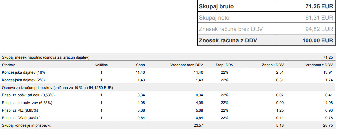This screenshot has width=337, height=130.
Task: Click the Vrednost brez DDV column header
Action: coord(187,65)
